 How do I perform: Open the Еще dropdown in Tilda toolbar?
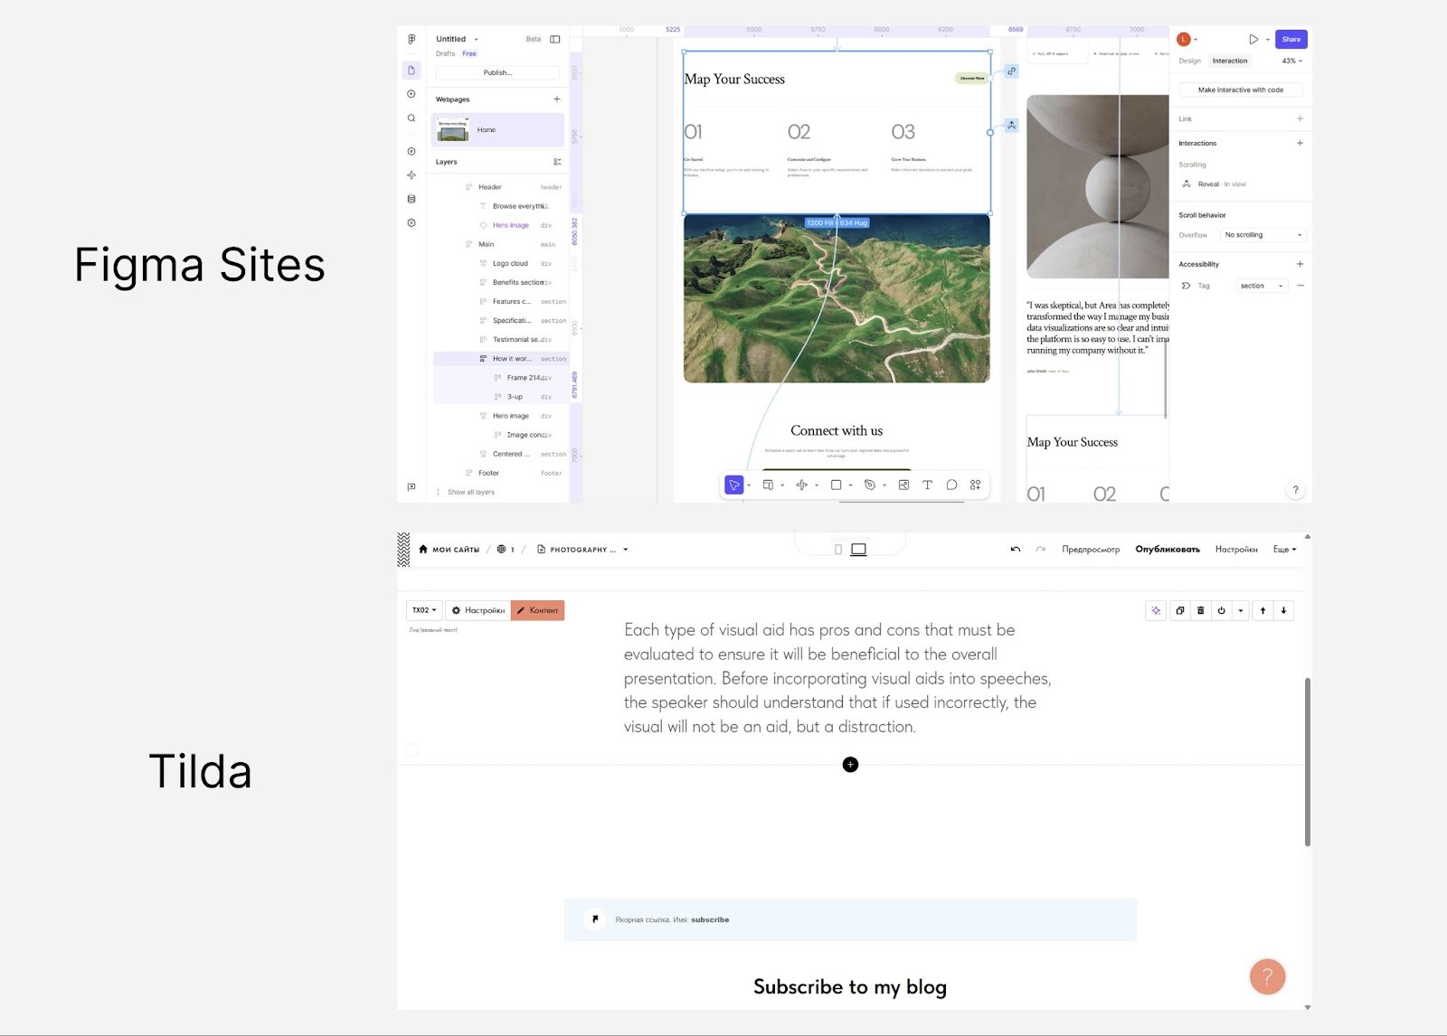[x=1283, y=549]
